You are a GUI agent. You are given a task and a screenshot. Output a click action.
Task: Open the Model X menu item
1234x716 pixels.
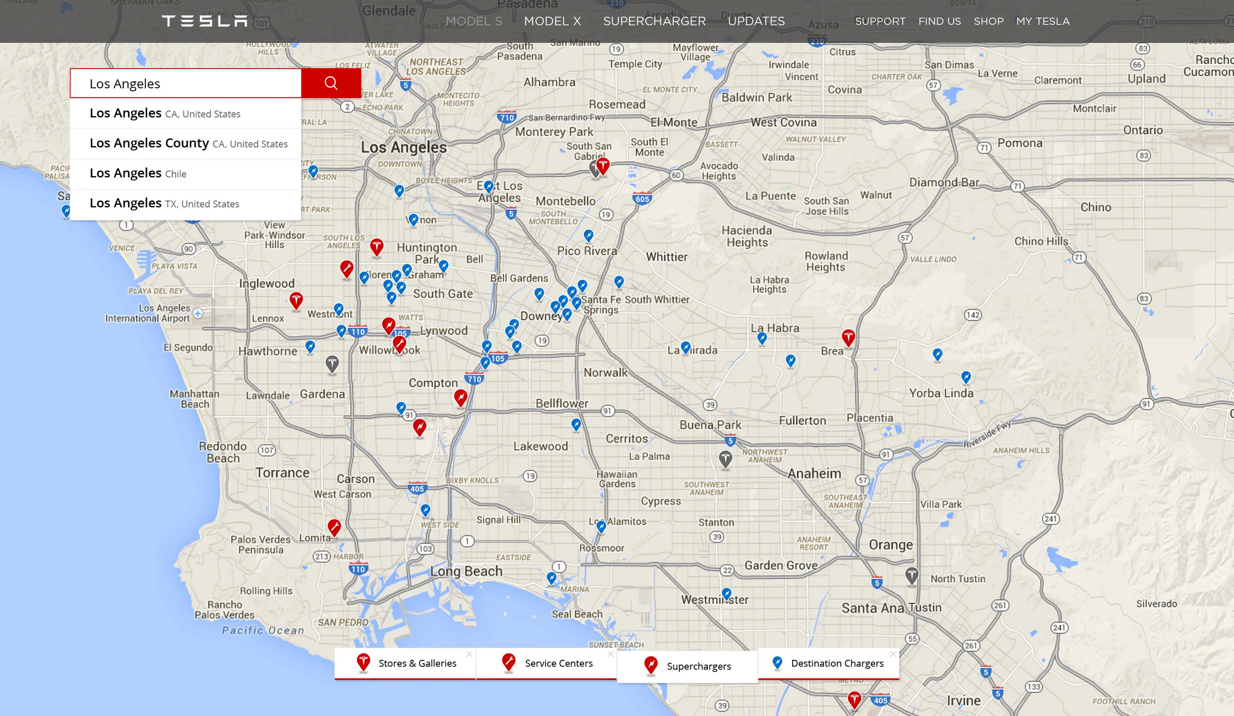(552, 21)
